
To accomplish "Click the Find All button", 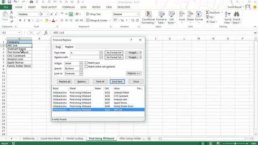I will [100, 81].
